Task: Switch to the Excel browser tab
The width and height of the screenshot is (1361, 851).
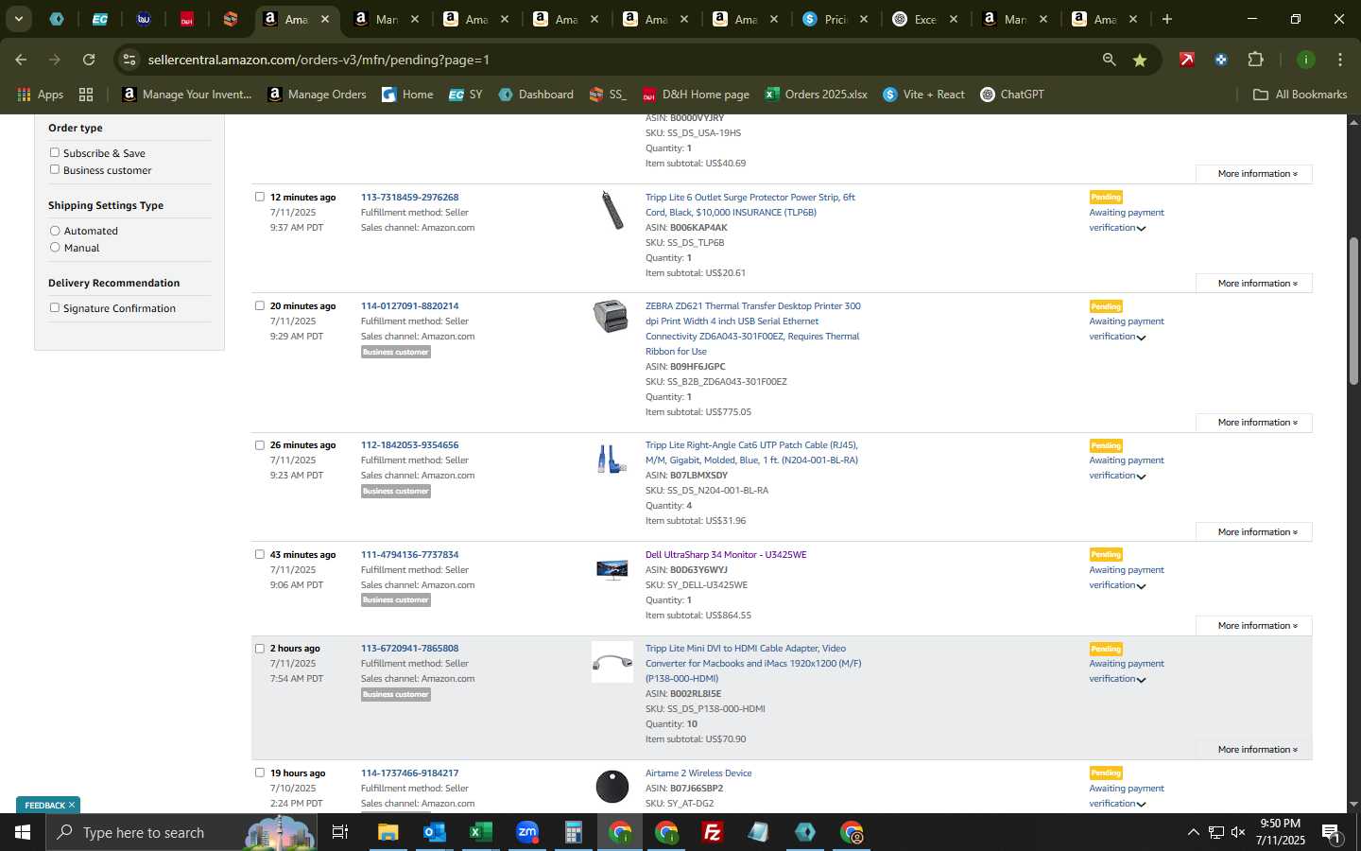Action: click(x=925, y=19)
